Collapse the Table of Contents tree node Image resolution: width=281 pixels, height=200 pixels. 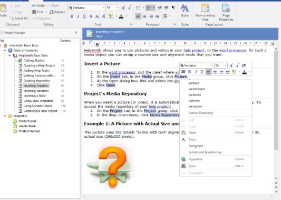[5, 51]
